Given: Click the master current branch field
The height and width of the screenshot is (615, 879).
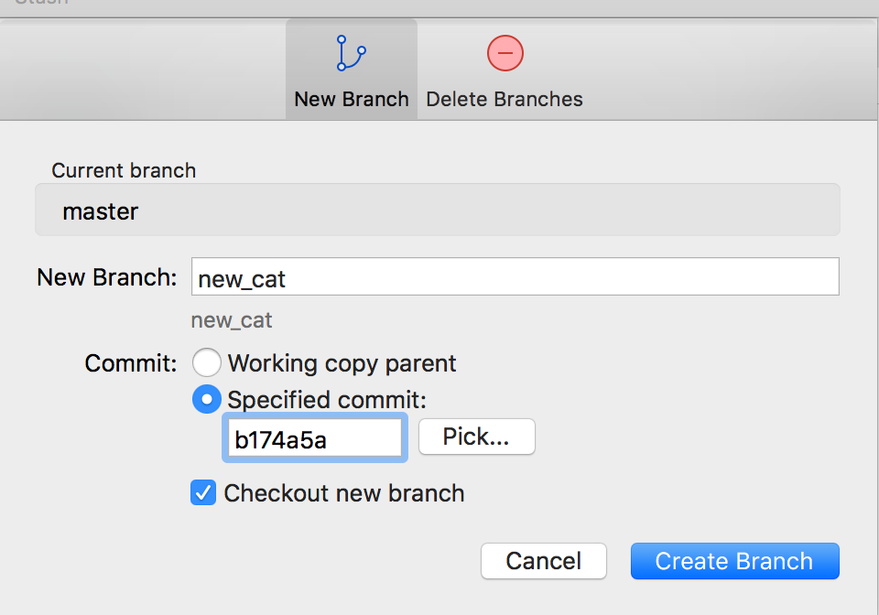Looking at the screenshot, I should [438, 210].
